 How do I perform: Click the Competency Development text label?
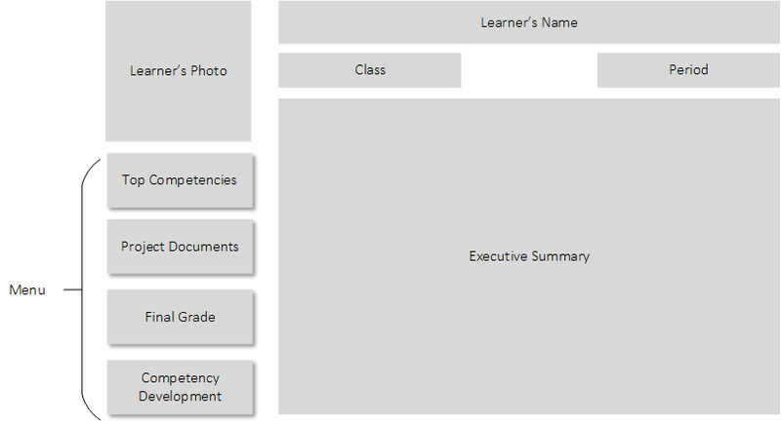(x=180, y=387)
